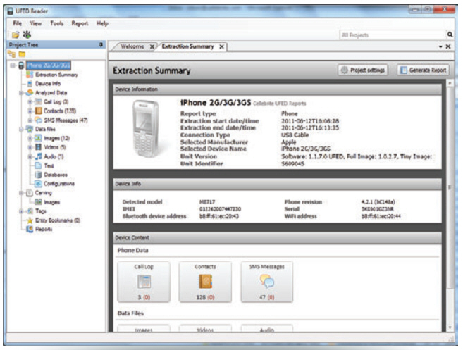Collapse the Analyzed Data node
The image size is (463, 350).
21,93
